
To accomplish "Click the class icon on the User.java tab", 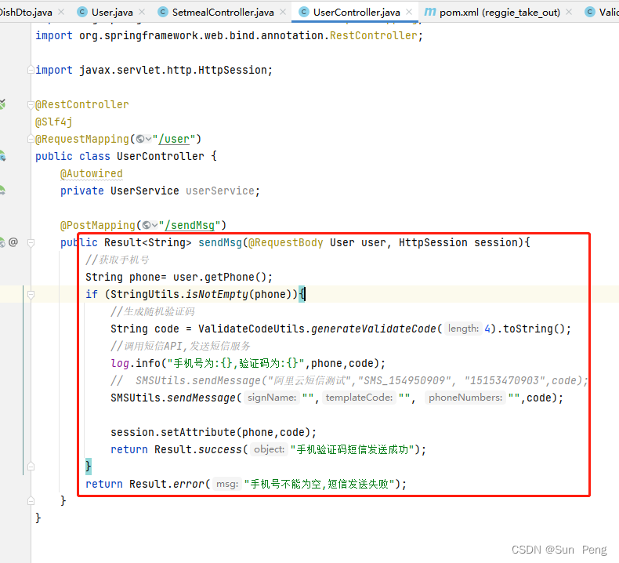I will point(82,13).
